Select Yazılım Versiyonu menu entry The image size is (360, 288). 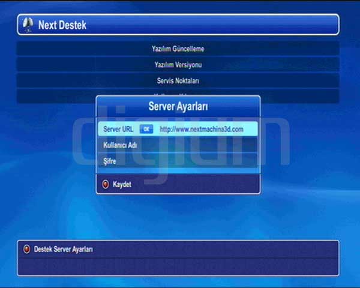(x=178, y=65)
